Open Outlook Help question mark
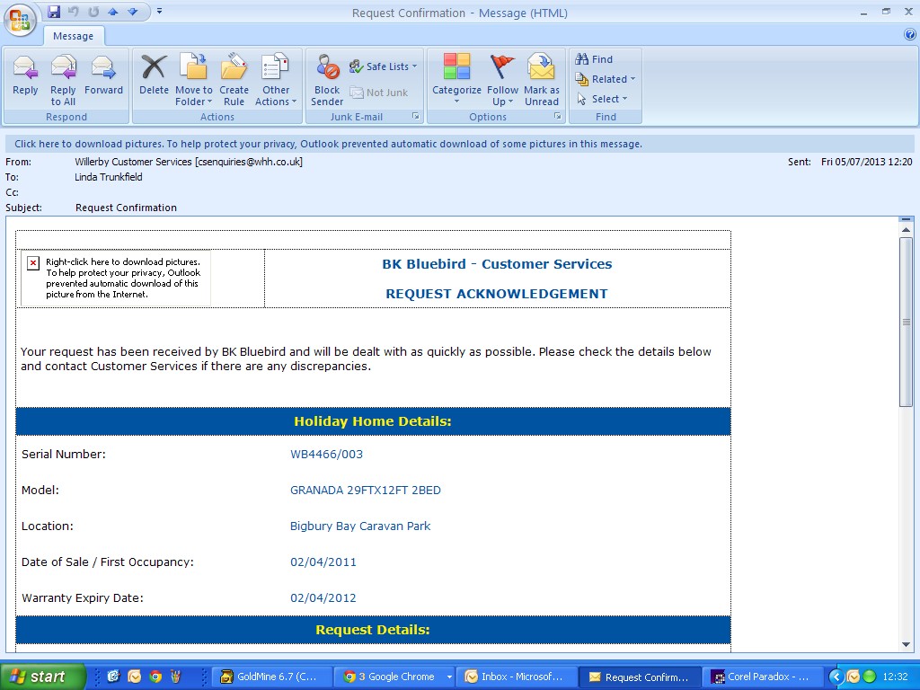Screen dimensions: 920x690 tap(910, 35)
